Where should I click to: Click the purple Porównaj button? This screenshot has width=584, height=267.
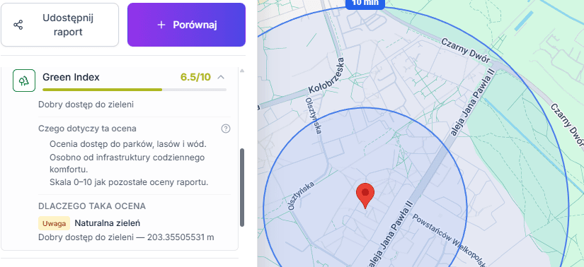pyautogui.click(x=186, y=25)
